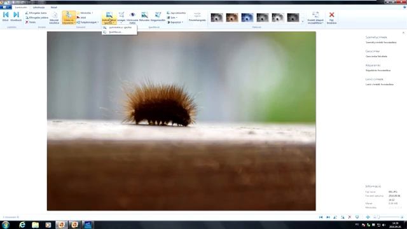Click the file name value 001.JPG

click(393, 192)
